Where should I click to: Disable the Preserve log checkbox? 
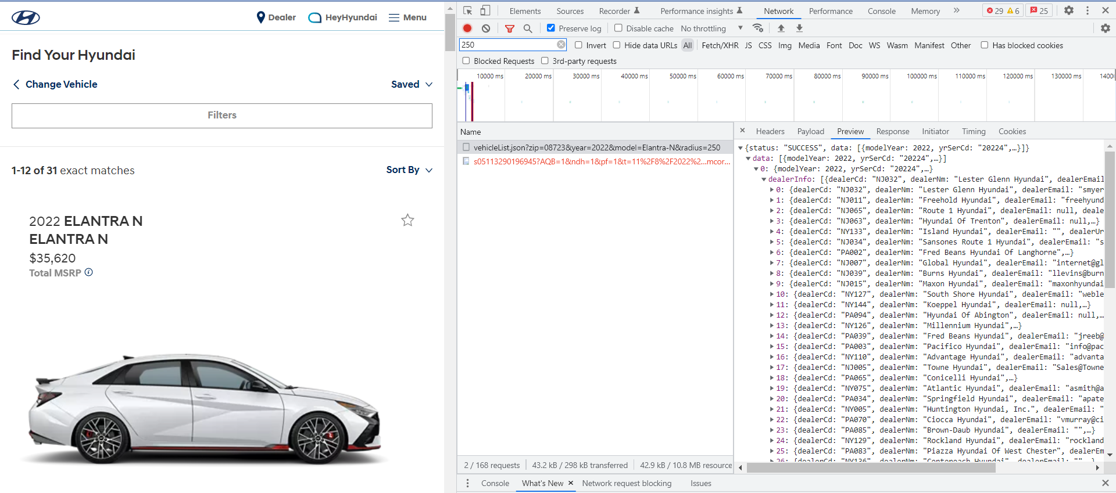pyautogui.click(x=551, y=28)
